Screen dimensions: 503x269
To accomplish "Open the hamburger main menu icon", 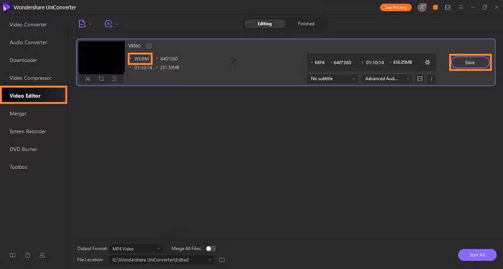I will tap(461, 7).
